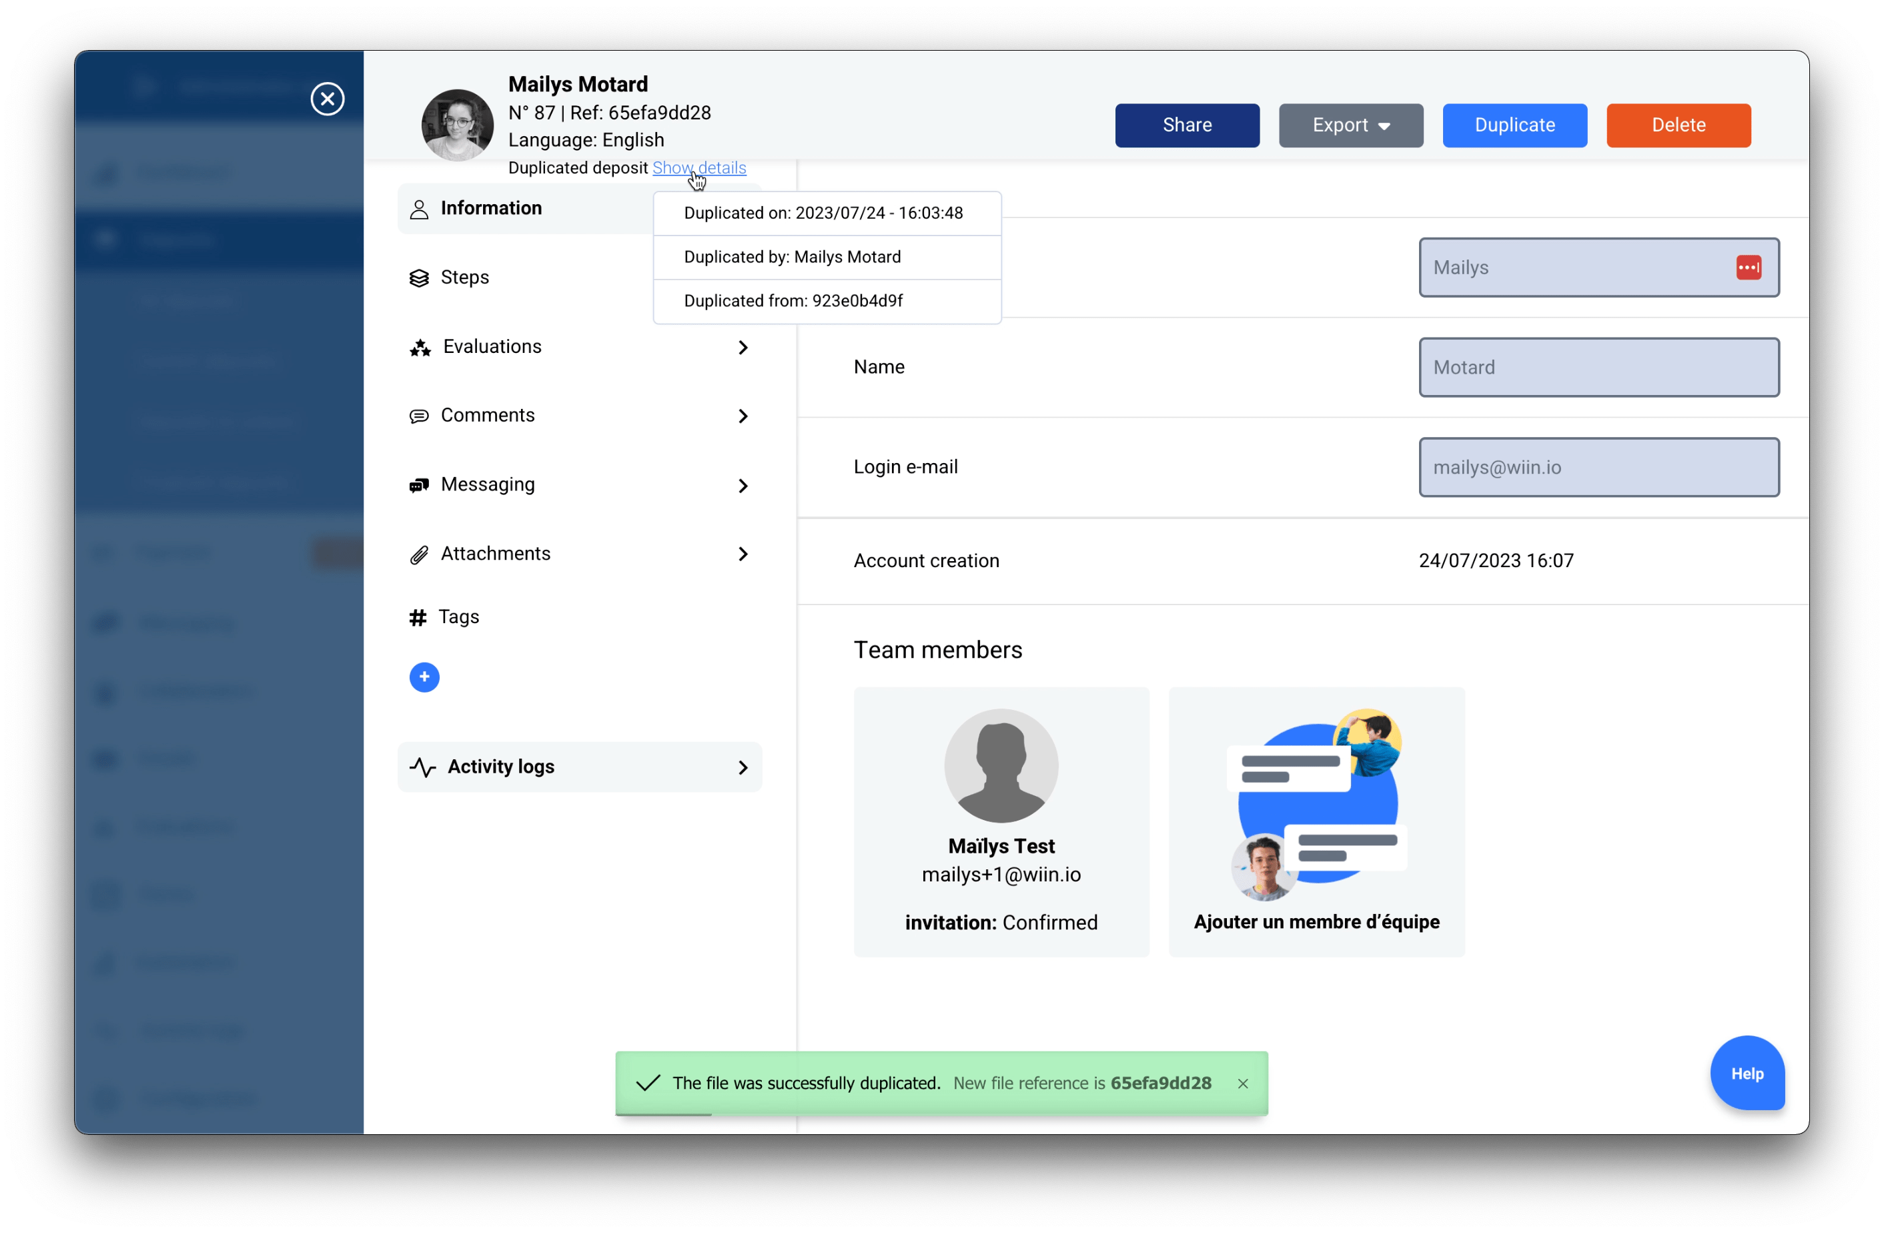This screenshot has height=1233, width=1884.
Task: Click the Comments speech bubble icon
Action: 419,416
